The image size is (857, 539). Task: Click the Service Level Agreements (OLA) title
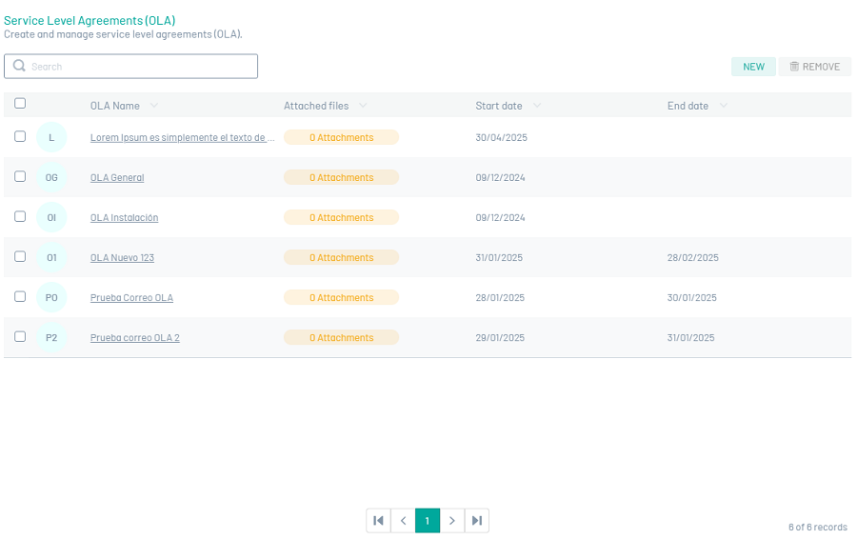[90, 21]
